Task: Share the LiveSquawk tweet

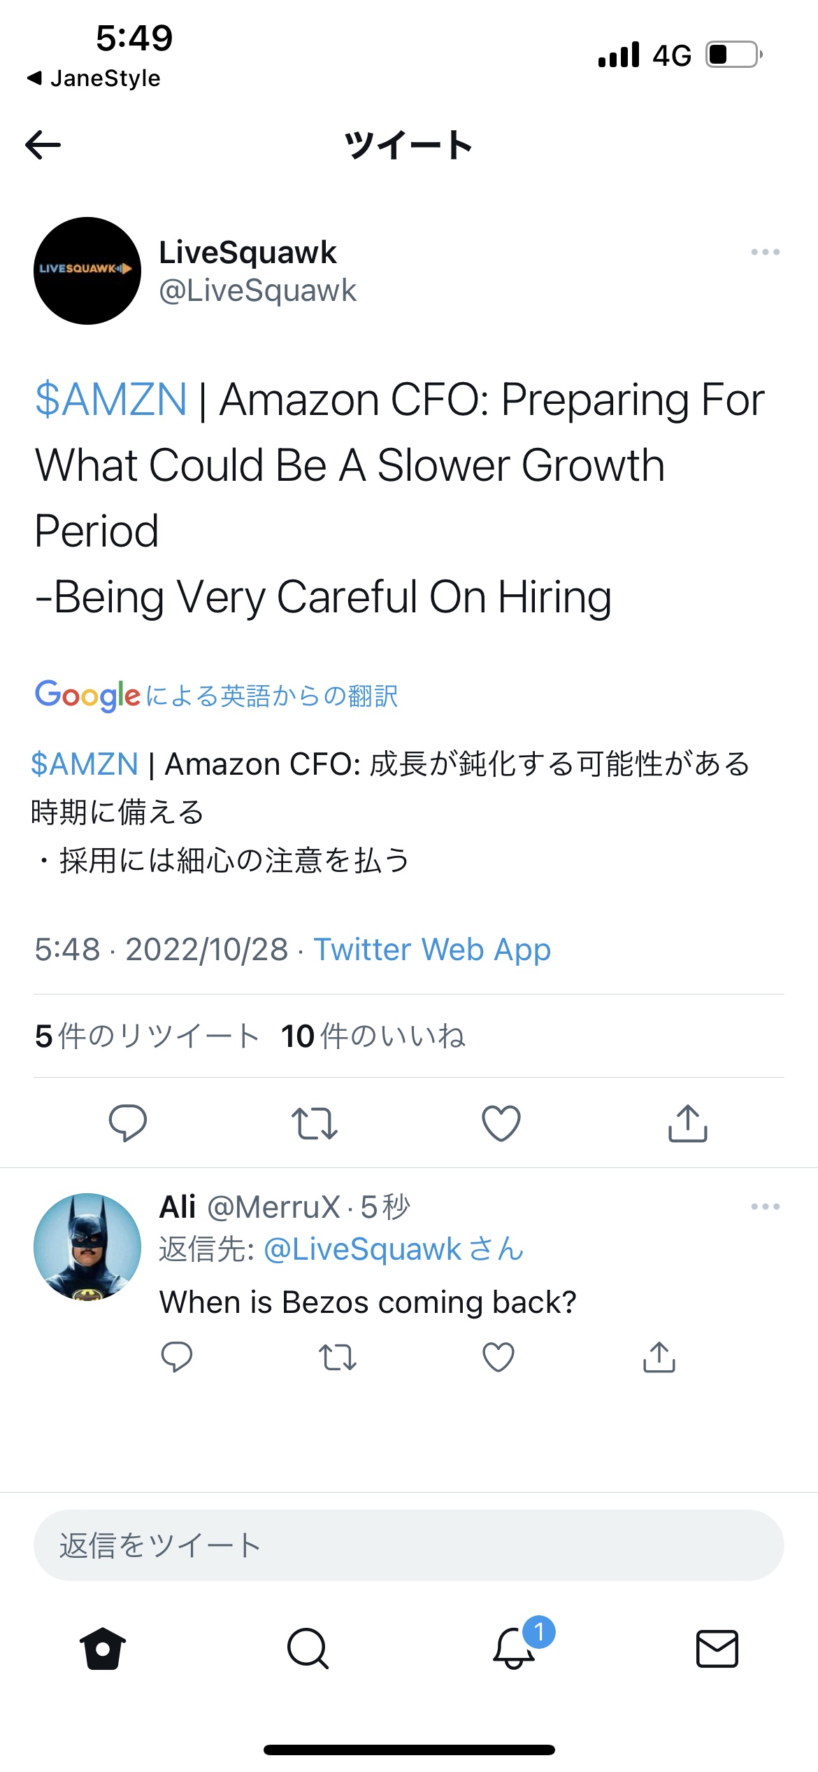Action: pyautogui.click(x=688, y=1123)
